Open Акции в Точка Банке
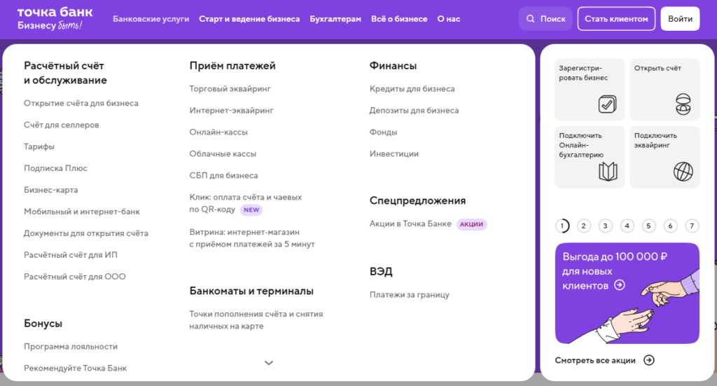 coord(410,223)
